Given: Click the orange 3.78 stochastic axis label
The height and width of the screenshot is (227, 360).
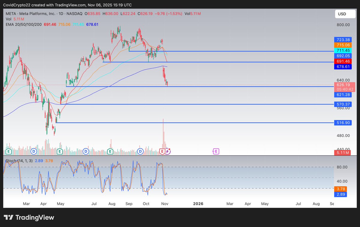Looking at the screenshot, I should pyautogui.click(x=340, y=189).
